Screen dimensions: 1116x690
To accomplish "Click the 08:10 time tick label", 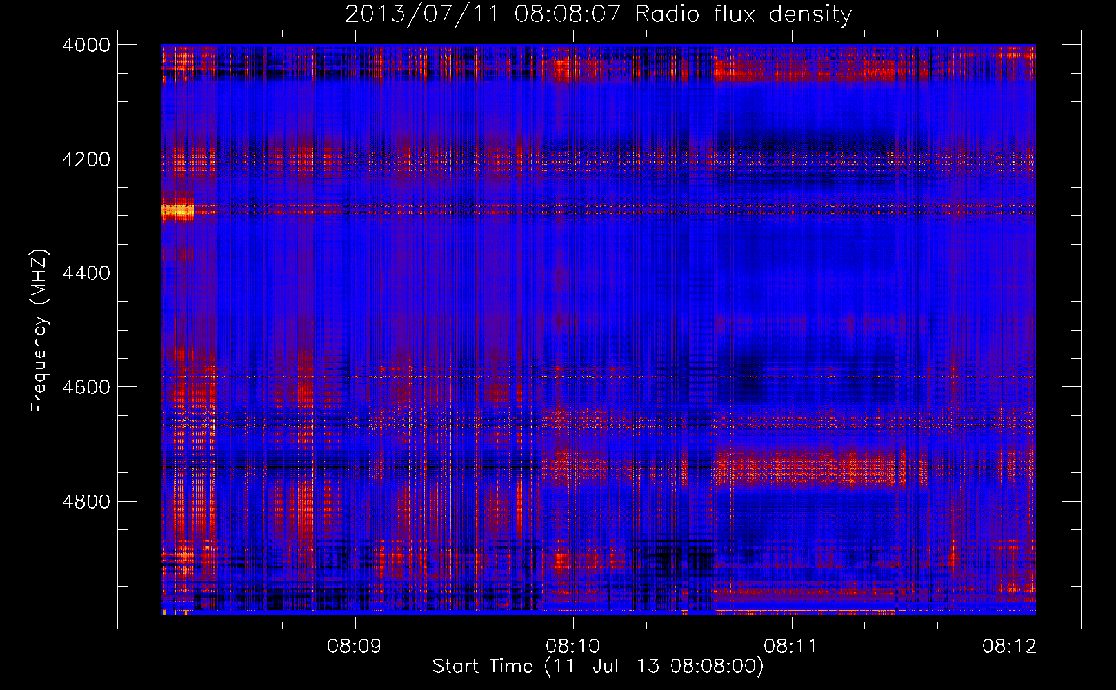I will (x=572, y=646).
